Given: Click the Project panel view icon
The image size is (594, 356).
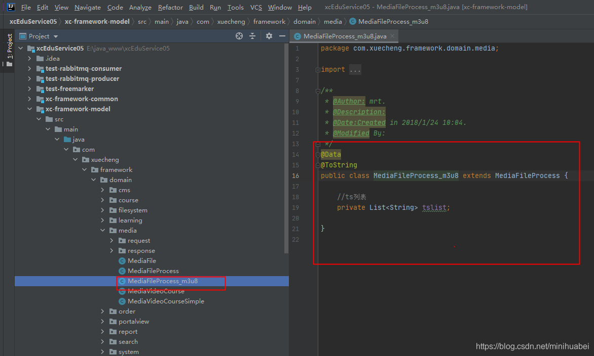Looking at the screenshot, I should [x=23, y=36].
